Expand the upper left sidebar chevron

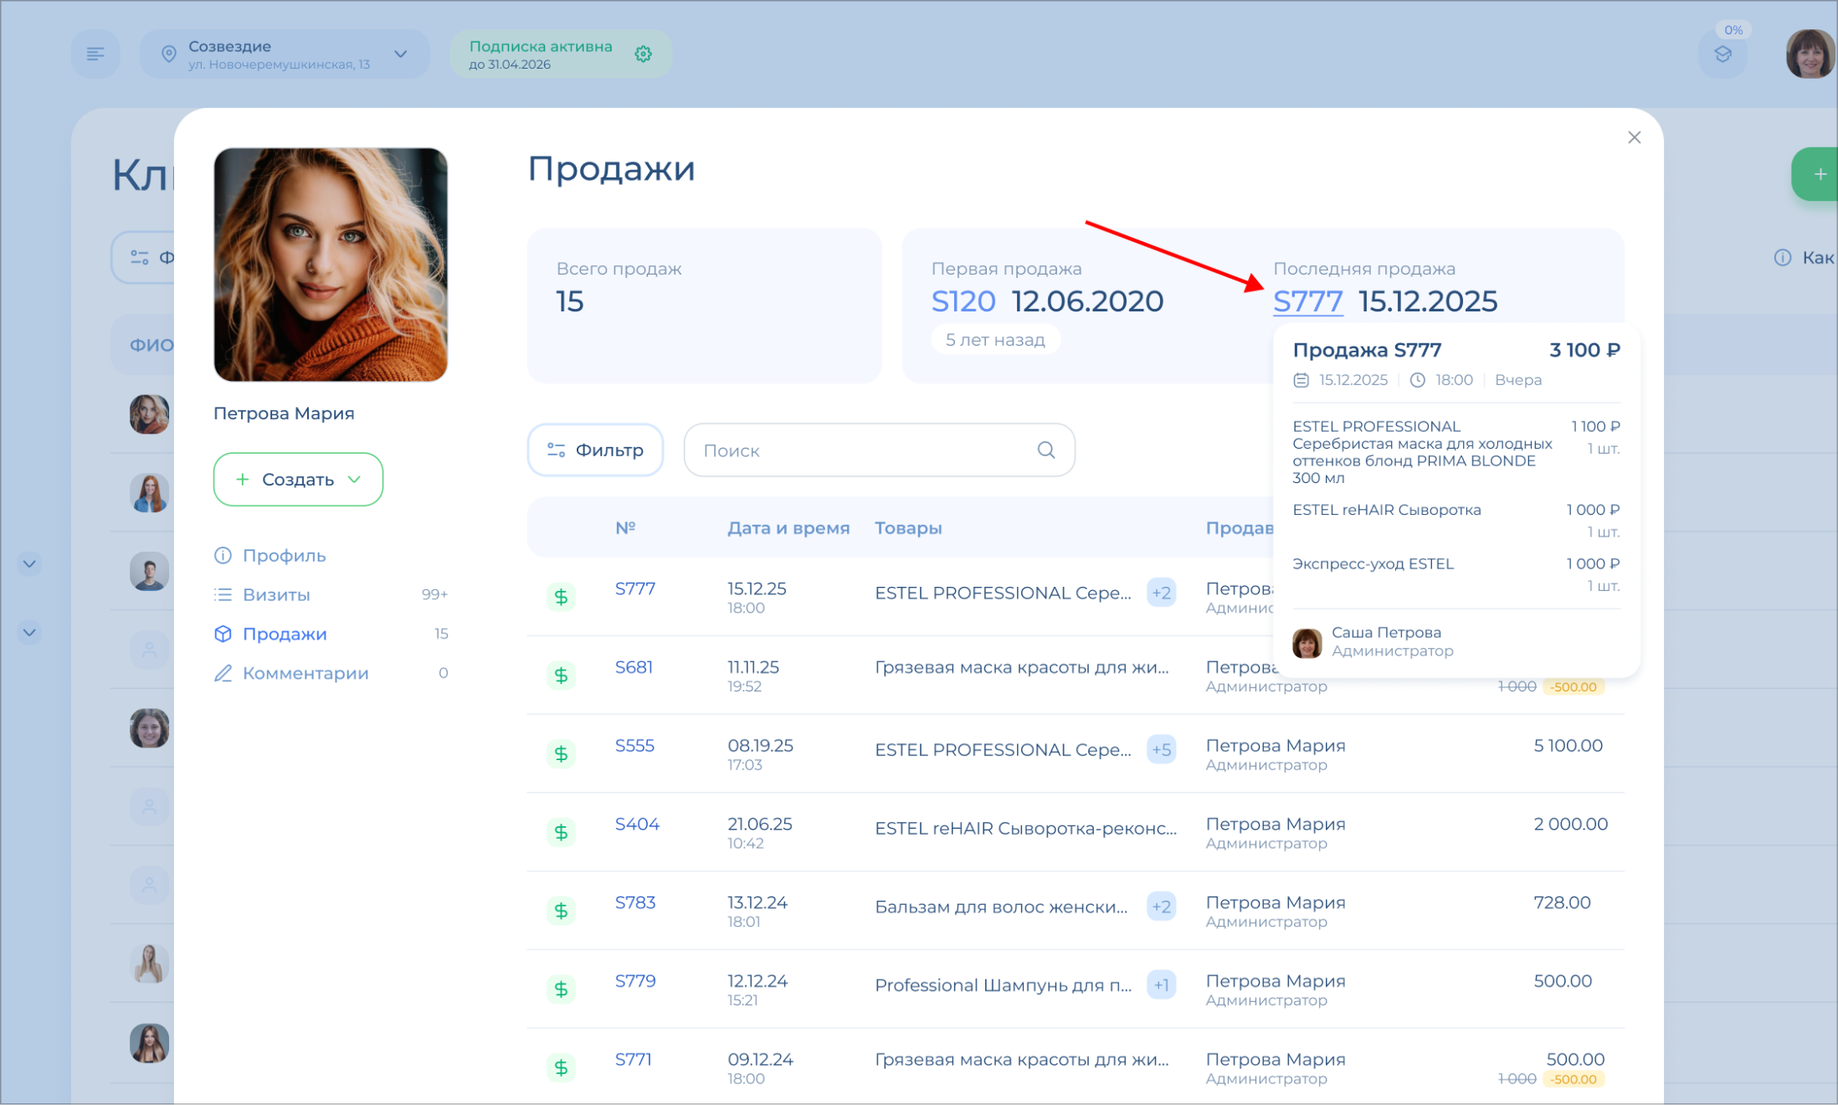(x=29, y=563)
